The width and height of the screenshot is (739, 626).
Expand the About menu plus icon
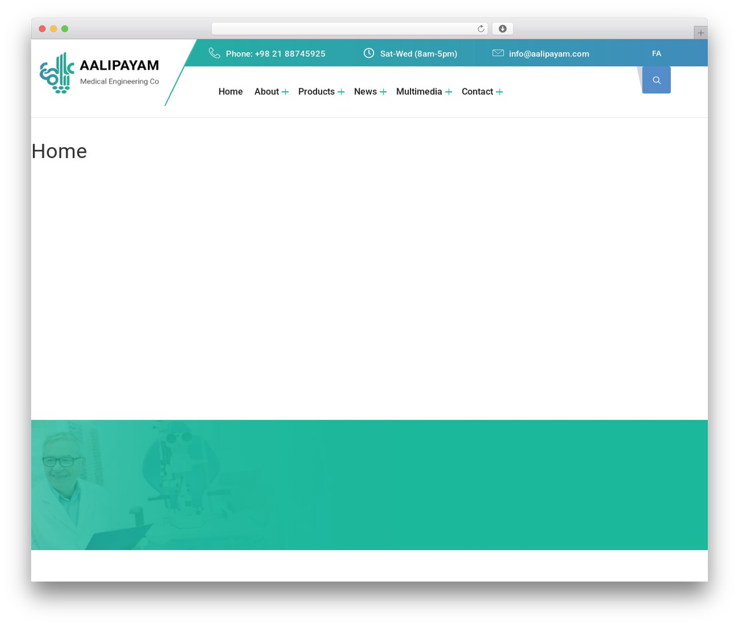285,92
